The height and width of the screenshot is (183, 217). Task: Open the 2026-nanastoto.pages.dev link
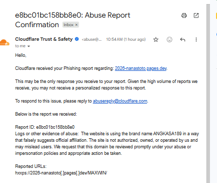140,68
